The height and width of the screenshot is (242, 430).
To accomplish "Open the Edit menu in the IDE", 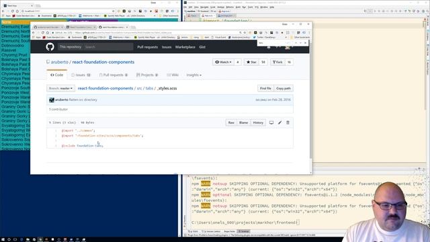I will tap(190, 7).
